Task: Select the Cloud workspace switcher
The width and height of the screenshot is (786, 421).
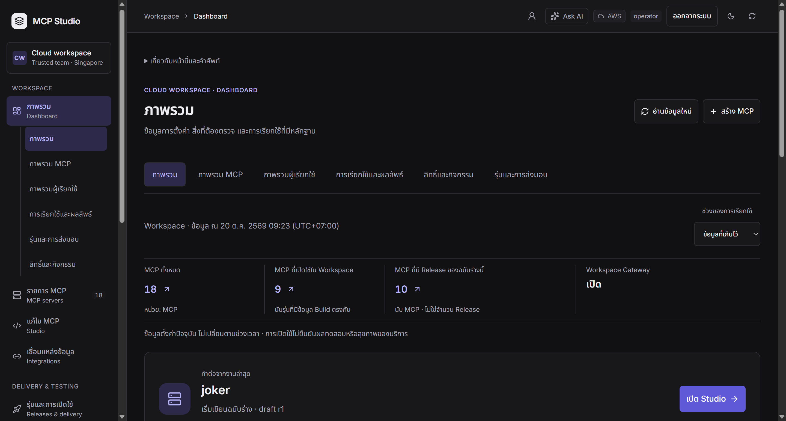Action: 59,58
